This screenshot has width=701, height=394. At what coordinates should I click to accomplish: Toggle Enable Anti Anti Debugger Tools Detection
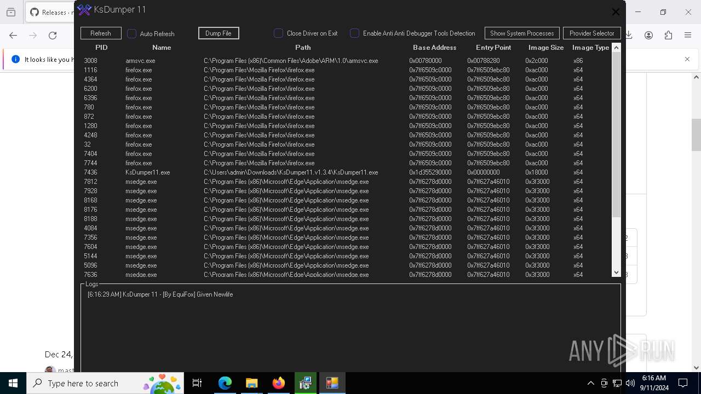tap(354, 33)
